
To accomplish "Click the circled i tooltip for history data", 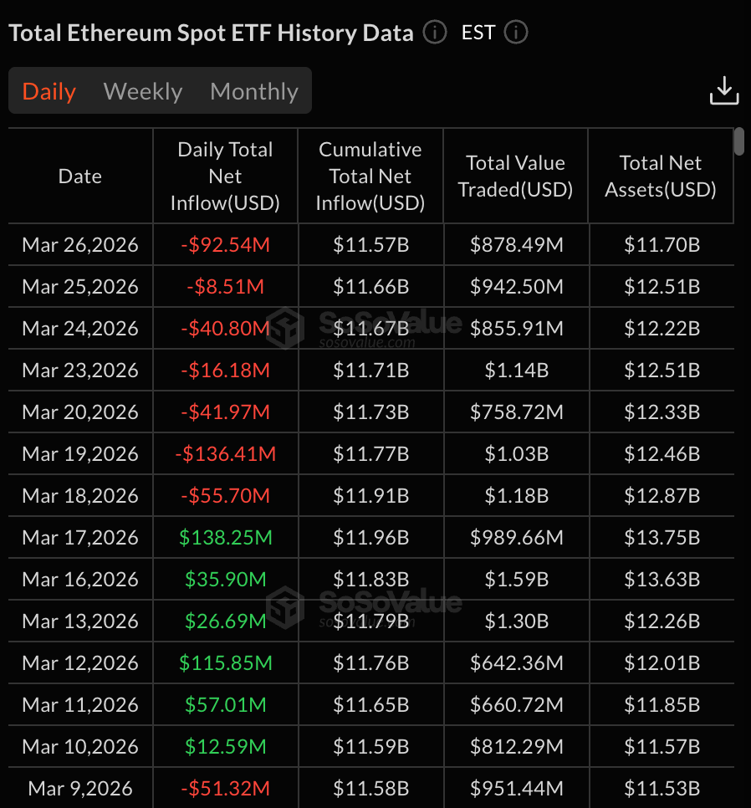I will [x=434, y=33].
